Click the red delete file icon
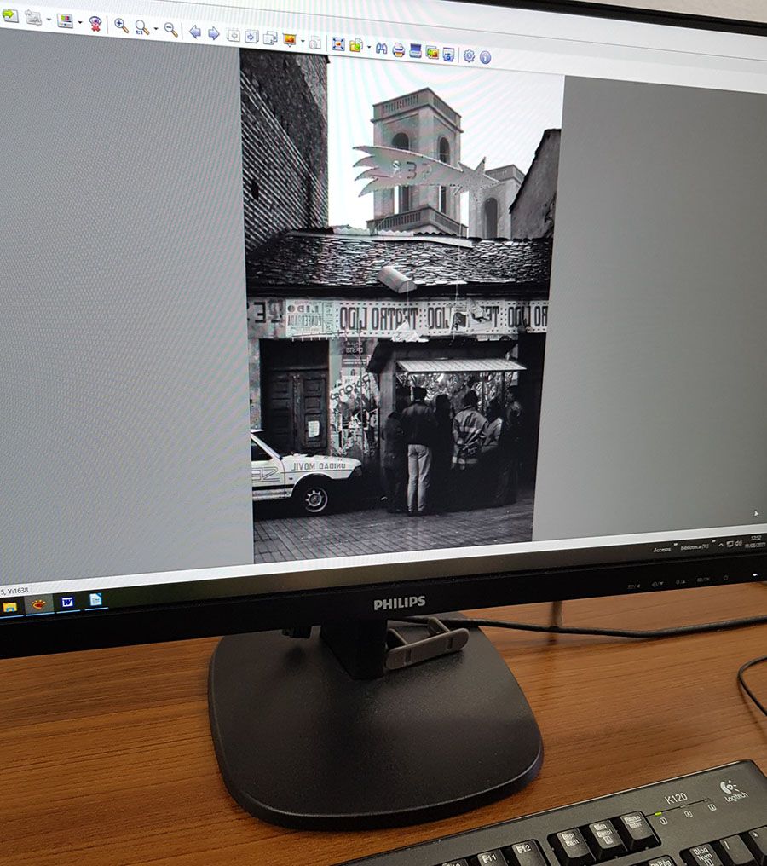The image size is (767, 866). tap(95, 23)
